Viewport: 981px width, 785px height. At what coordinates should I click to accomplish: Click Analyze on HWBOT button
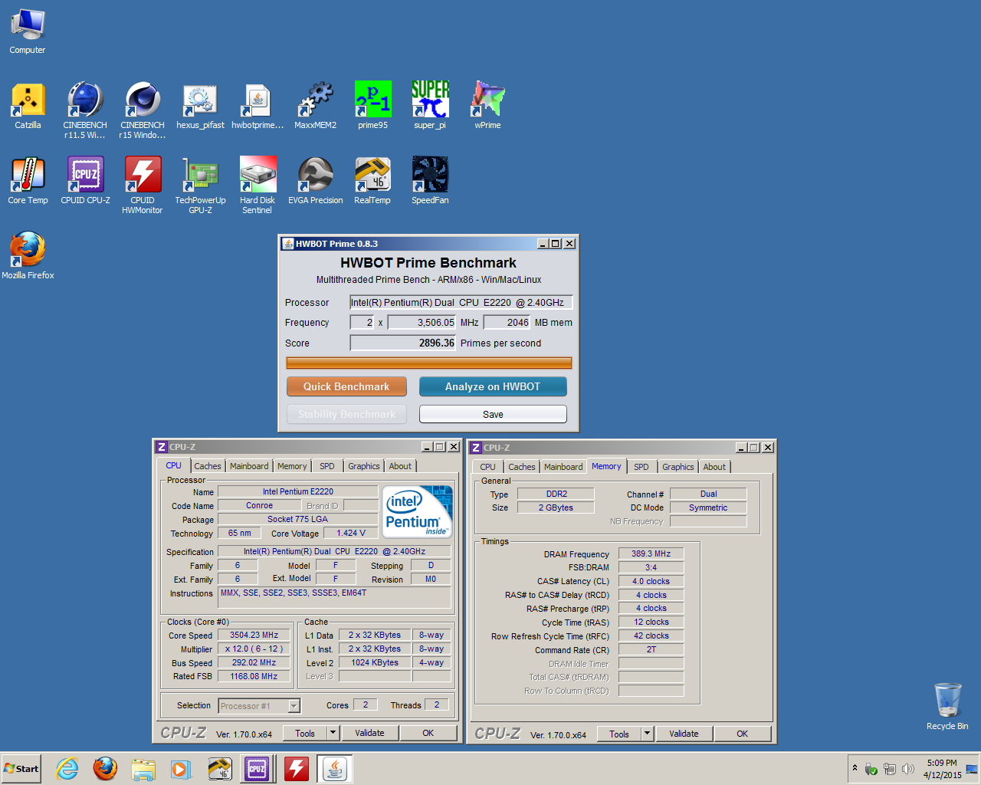[493, 386]
